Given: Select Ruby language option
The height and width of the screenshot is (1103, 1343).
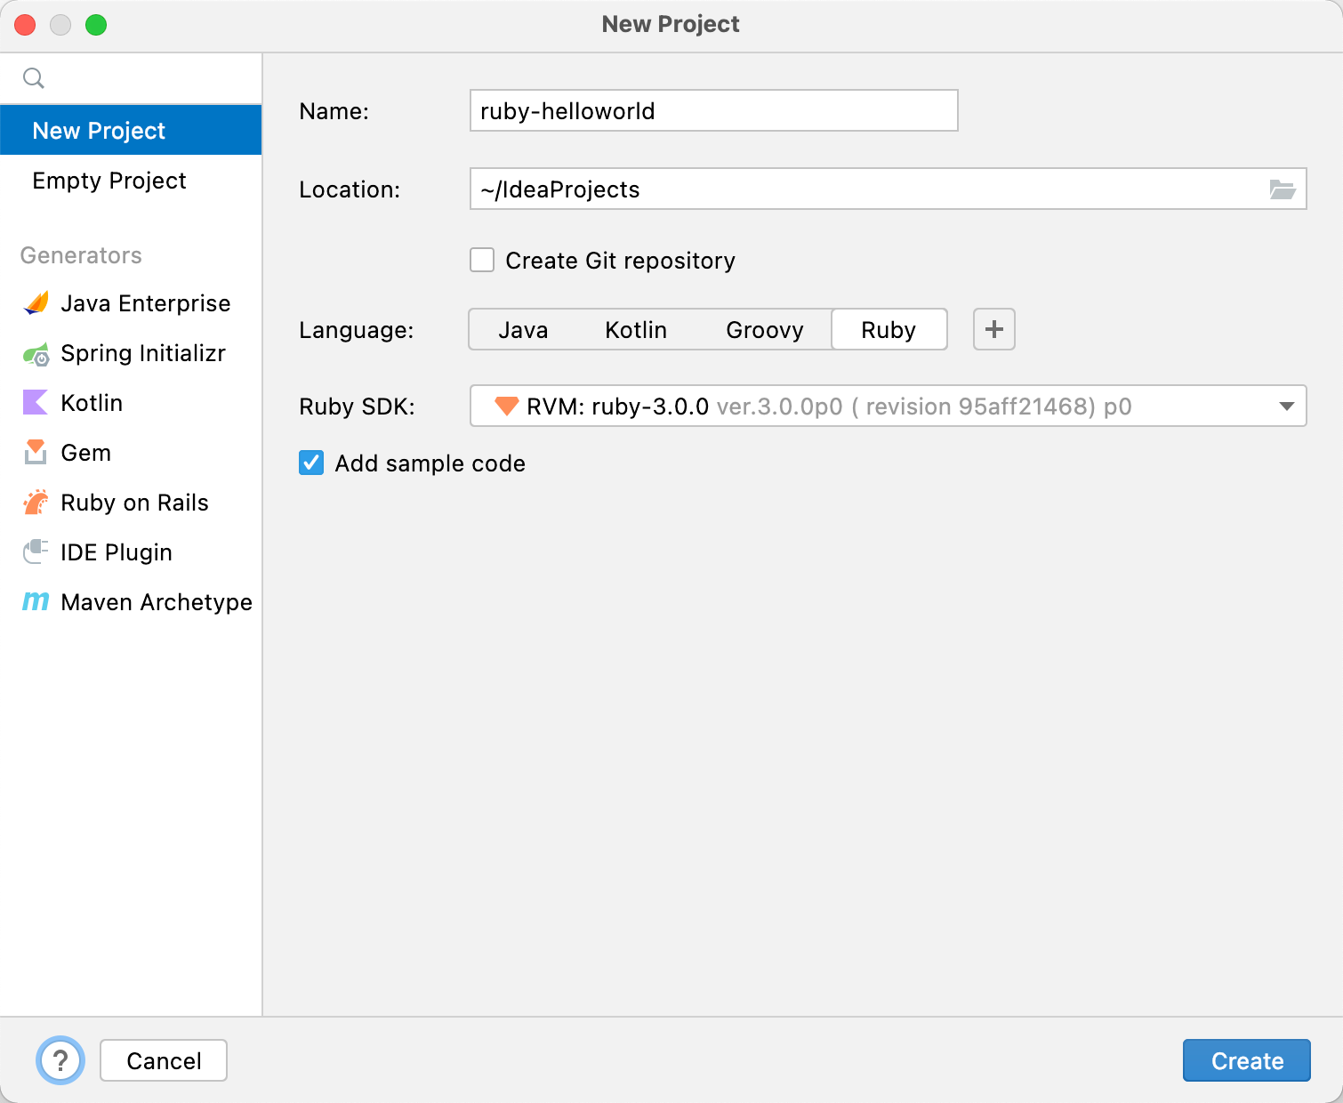Looking at the screenshot, I should tap(889, 330).
